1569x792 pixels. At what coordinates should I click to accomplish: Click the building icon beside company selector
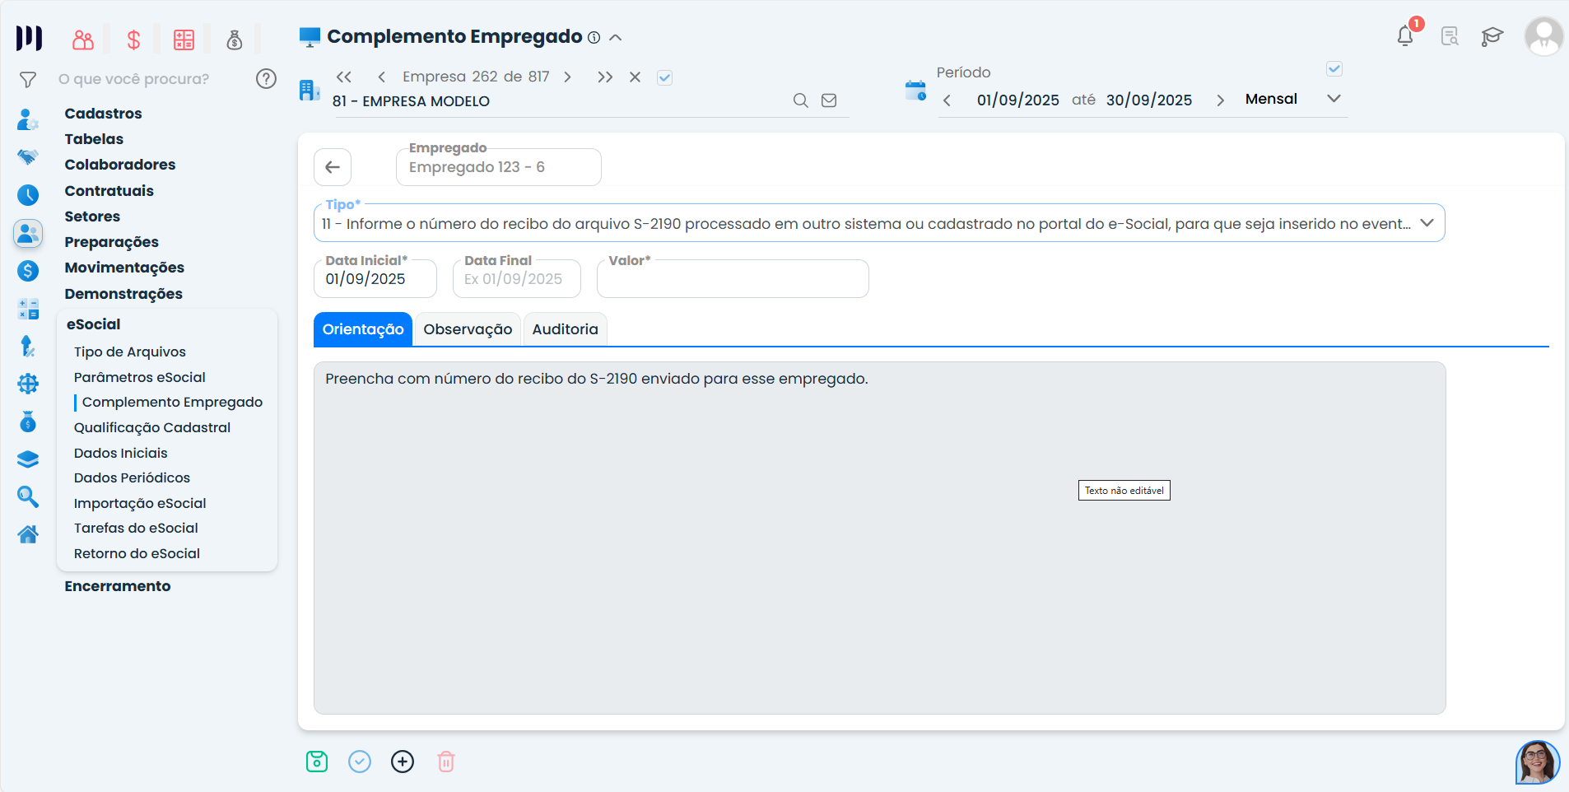coord(310,90)
